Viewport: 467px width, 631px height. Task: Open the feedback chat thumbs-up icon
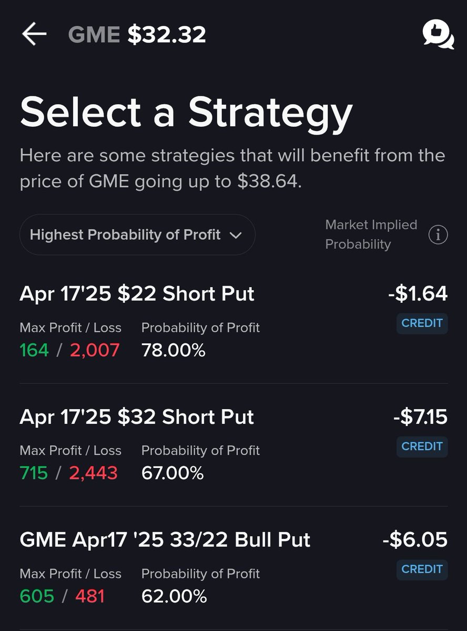coord(438,35)
